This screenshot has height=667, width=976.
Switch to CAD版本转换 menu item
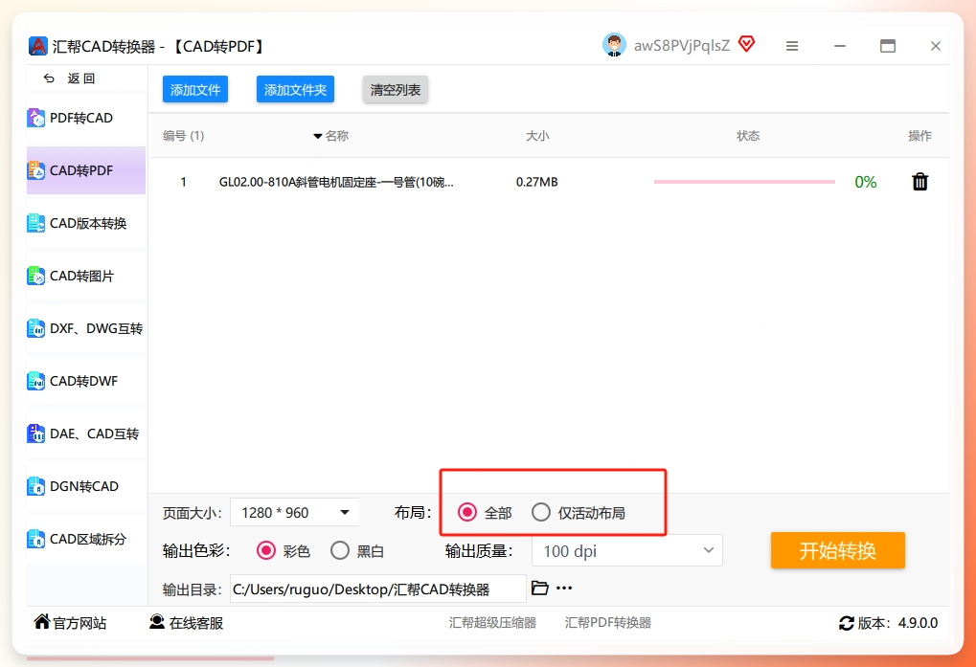[86, 223]
